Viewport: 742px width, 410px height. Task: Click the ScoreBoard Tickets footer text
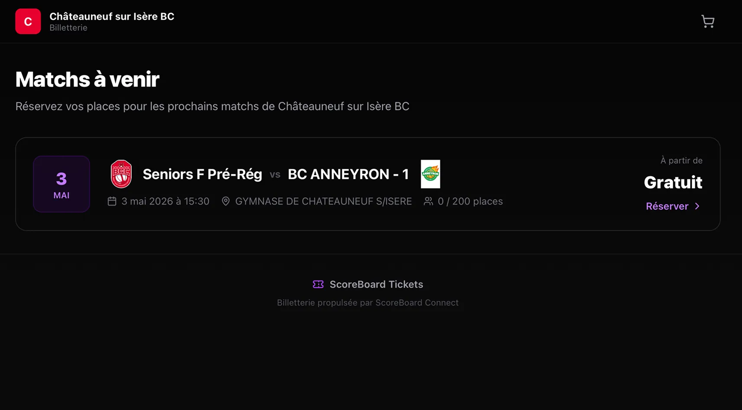coord(376,284)
